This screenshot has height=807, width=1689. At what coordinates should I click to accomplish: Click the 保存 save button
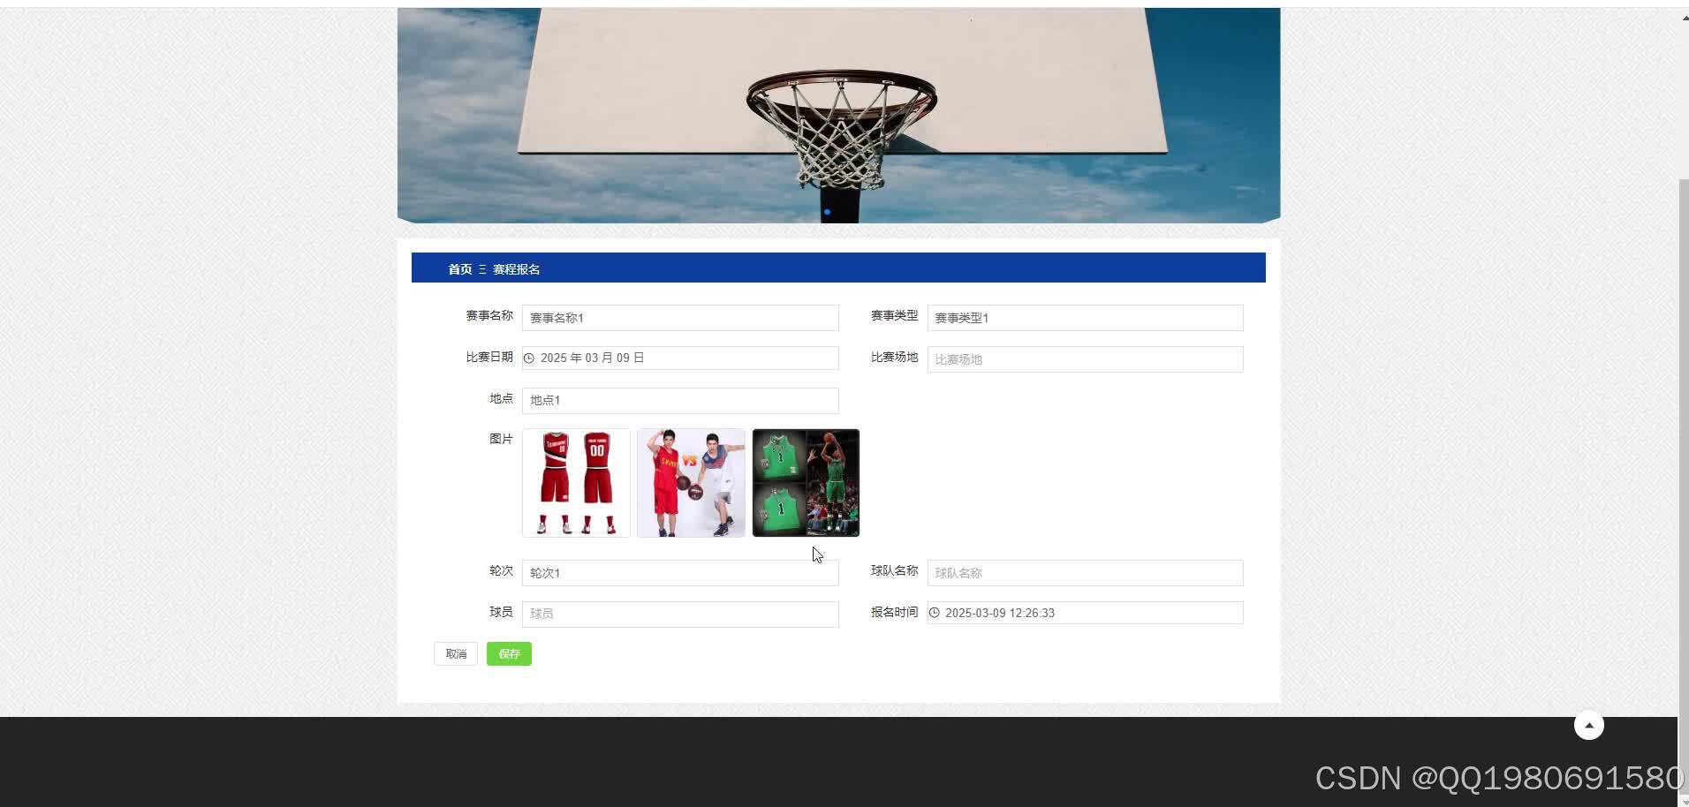(509, 653)
